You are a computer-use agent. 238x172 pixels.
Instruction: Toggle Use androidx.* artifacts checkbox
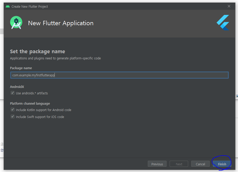(x=13, y=93)
